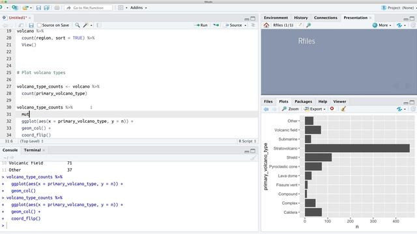This screenshot has width=417, height=234.
Task: Click the code tools magic wand icon
Action: 85,25
